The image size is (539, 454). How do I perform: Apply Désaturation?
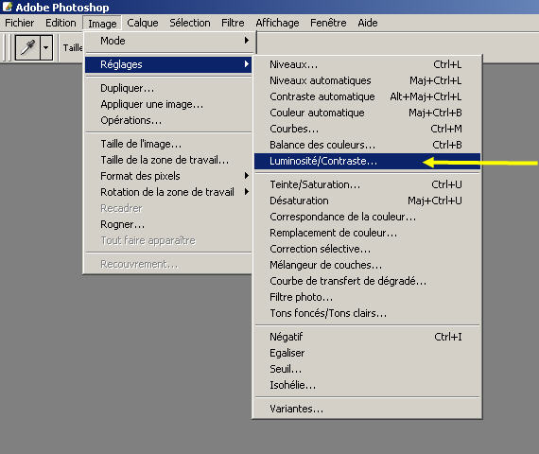(x=367, y=201)
